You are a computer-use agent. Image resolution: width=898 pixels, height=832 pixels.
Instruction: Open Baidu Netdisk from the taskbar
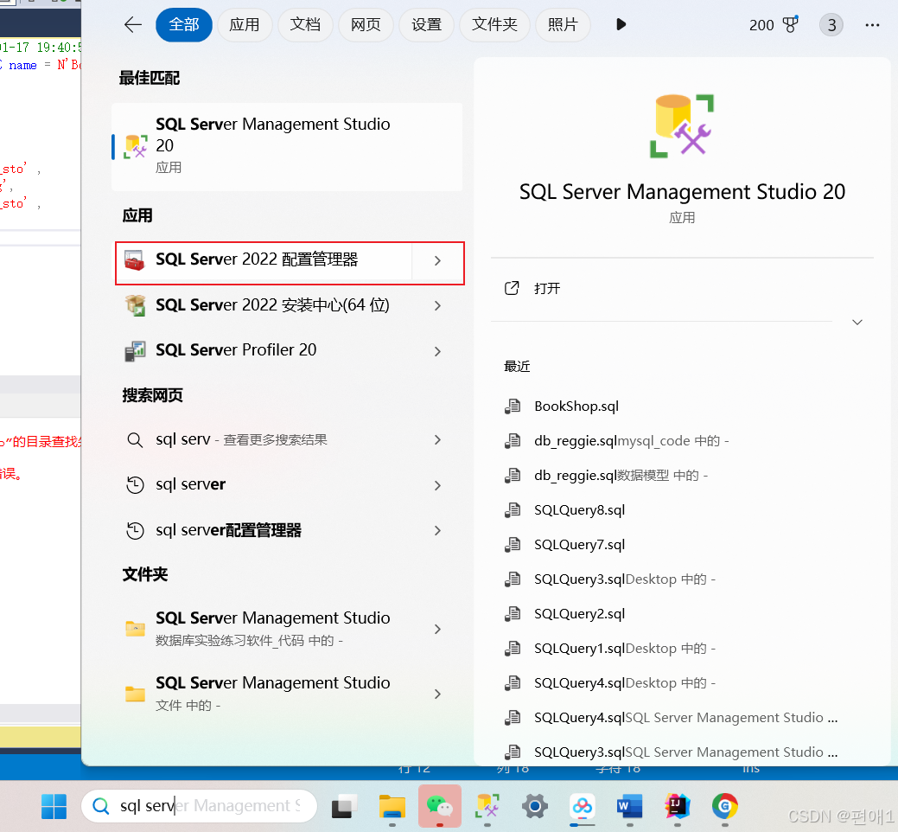583,806
